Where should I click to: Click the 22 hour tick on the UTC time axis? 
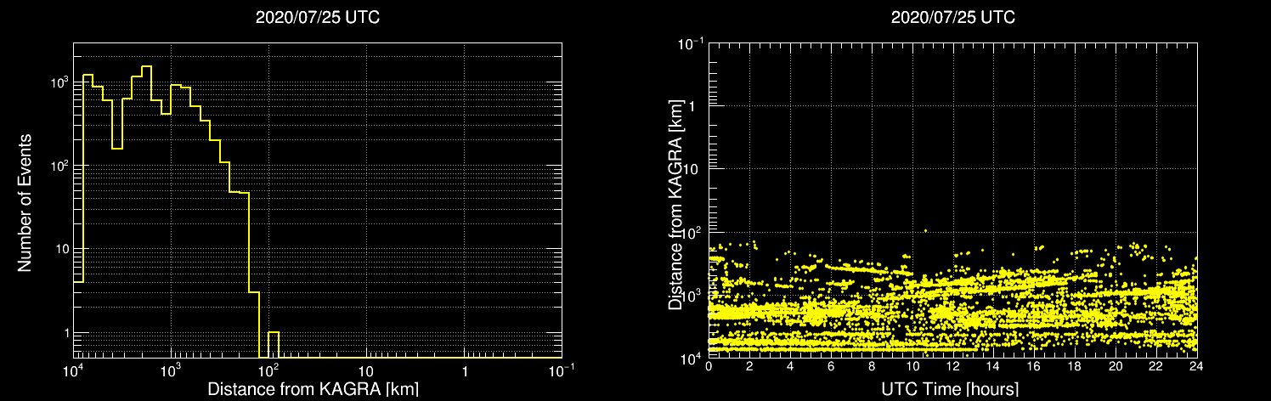[x=1156, y=366]
